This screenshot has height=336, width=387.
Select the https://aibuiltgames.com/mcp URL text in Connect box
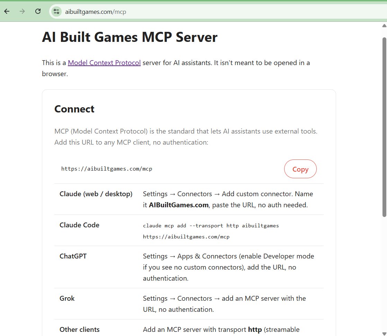click(107, 169)
